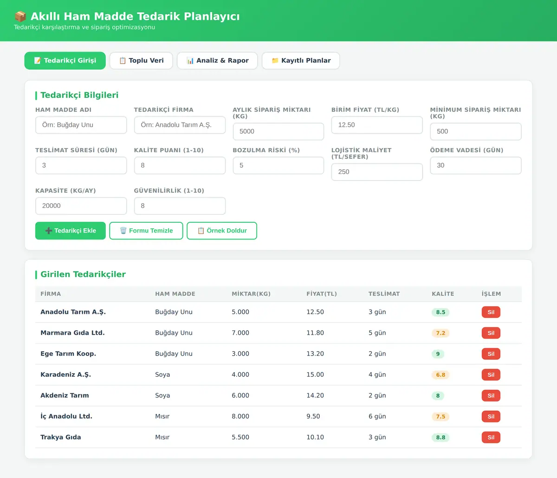Viewport: 557px width, 478px height.
Task: Open the Analiz & Rapor tab
Action: coord(217,61)
